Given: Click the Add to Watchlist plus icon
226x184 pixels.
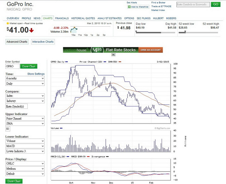Looking at the screenshot, I should tap(129, 7).
